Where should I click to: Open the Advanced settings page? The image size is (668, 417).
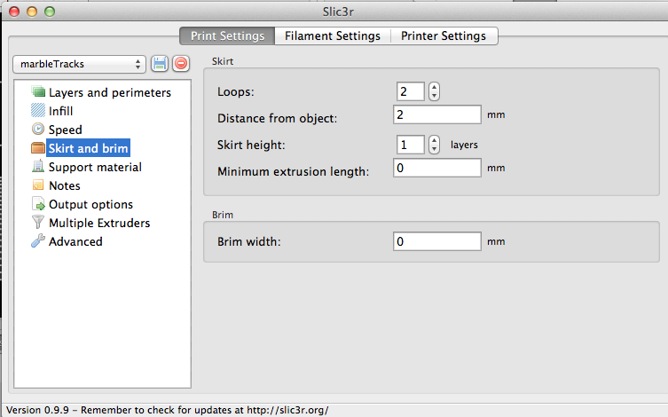75,241
